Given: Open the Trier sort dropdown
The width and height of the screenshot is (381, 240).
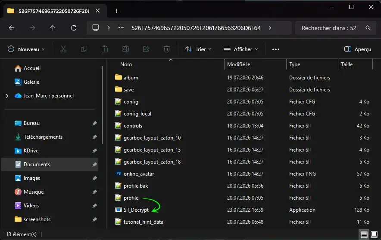Looking at the screenshot, I should [198, 49].
